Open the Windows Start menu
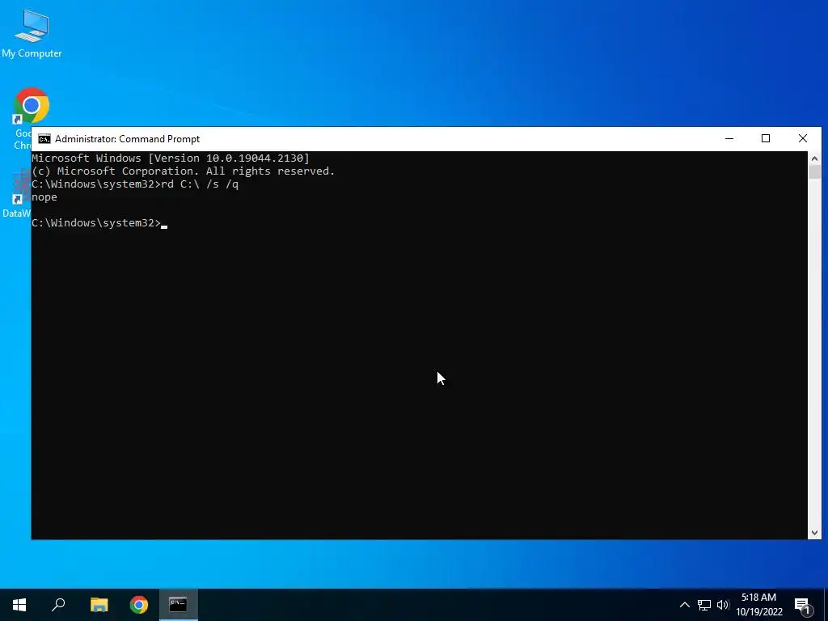 19,605
